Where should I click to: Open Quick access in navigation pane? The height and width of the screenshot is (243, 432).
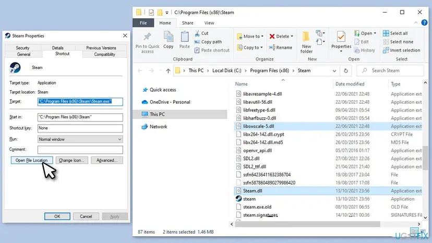tap(159, 90)
